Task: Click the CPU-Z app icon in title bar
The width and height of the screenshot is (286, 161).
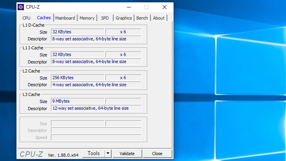Action: [21, 7]
